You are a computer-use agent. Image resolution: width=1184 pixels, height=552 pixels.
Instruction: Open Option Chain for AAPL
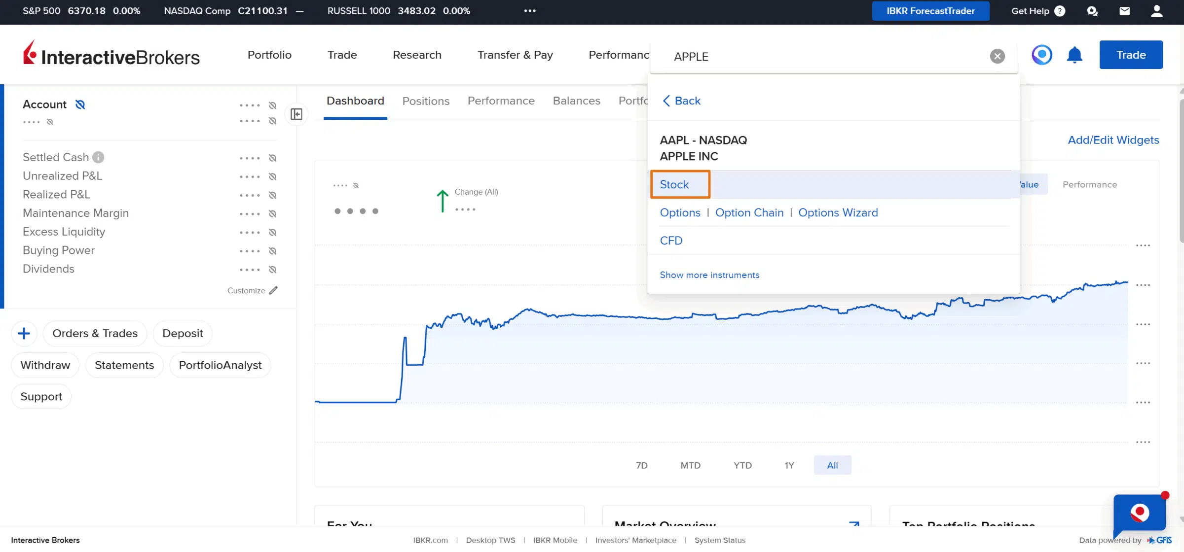pos(749,212)
